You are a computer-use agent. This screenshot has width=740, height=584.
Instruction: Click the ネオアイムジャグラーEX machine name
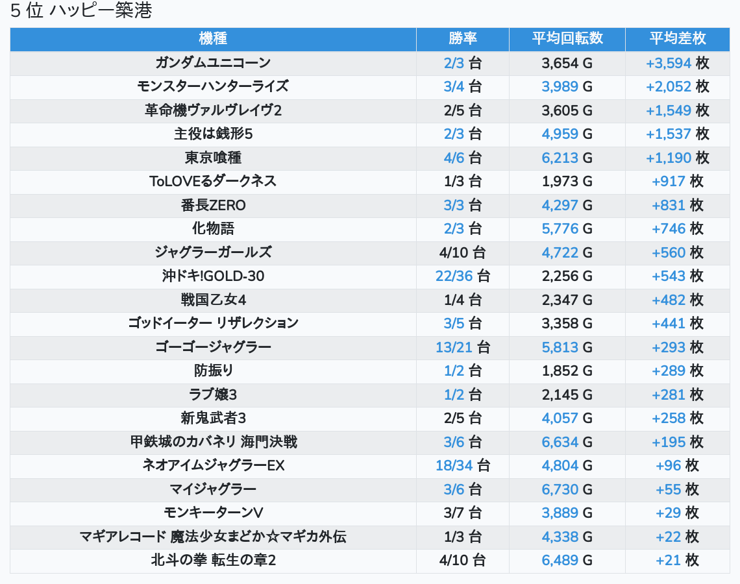[x=213, y=466]
